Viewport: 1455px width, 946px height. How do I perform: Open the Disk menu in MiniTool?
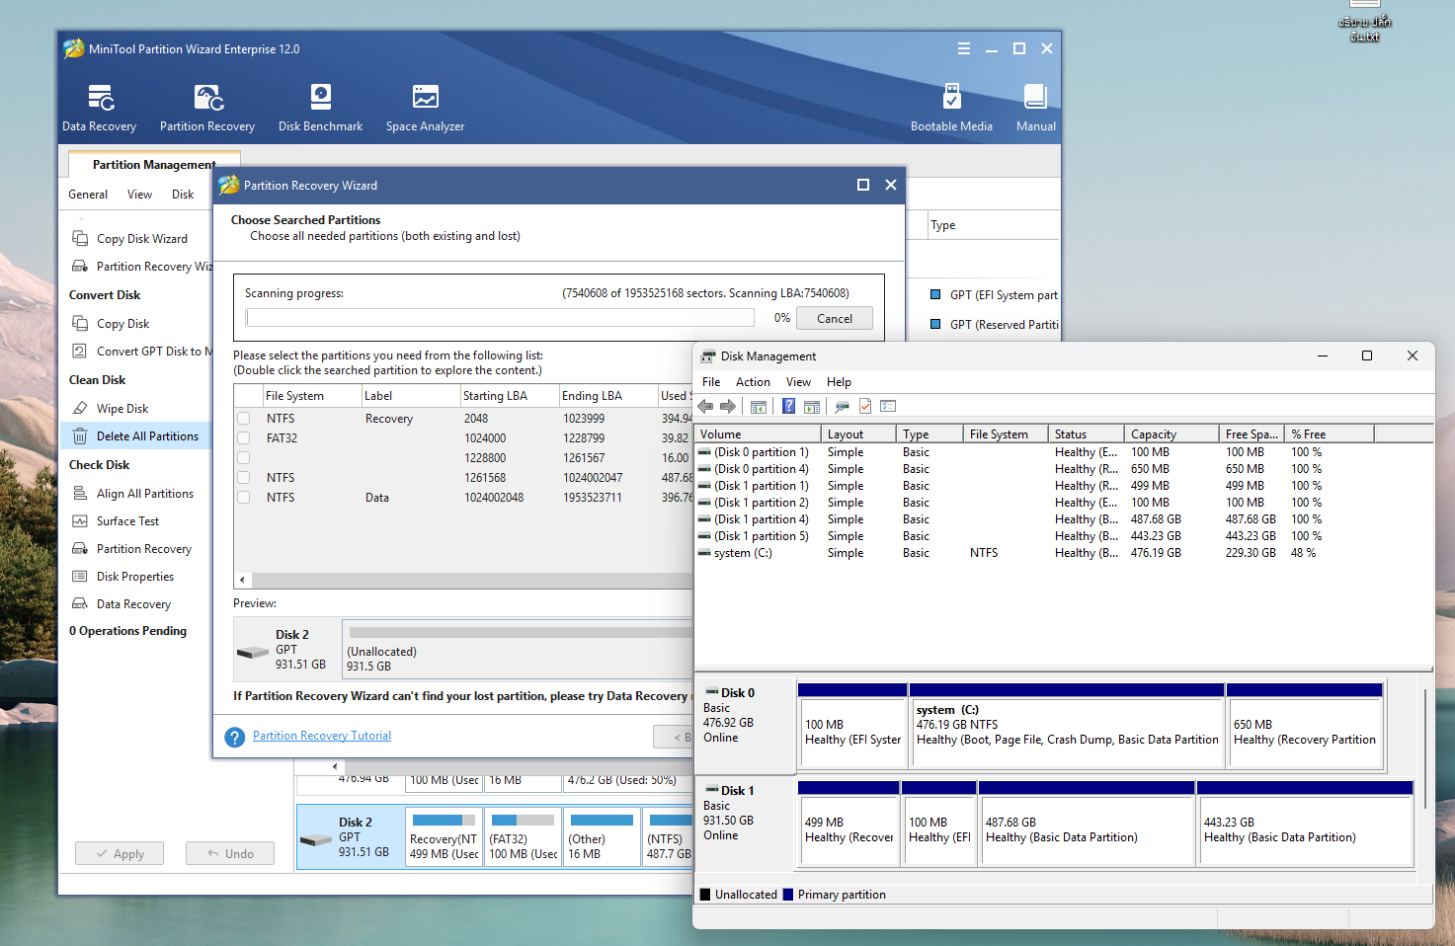[x=183, y=195]
